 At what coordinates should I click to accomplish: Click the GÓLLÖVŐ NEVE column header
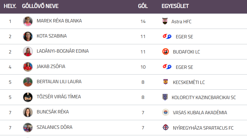pos(40,6)
